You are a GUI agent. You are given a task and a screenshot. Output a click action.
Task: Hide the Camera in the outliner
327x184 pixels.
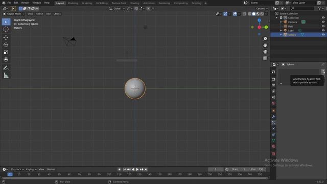click(x=323, y=22)
